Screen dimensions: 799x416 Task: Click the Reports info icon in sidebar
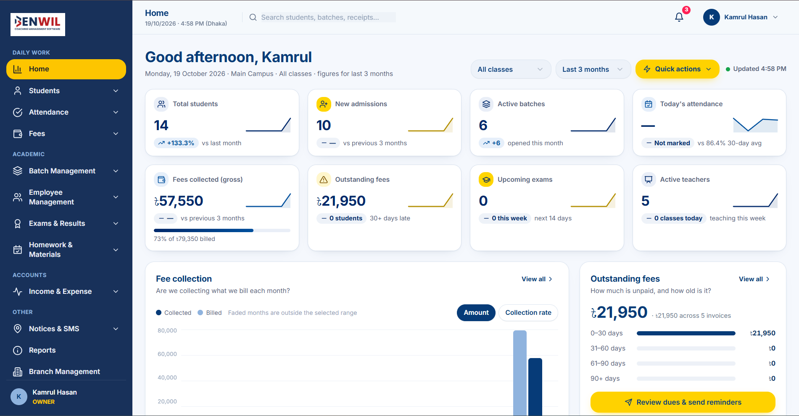(18, 350)
